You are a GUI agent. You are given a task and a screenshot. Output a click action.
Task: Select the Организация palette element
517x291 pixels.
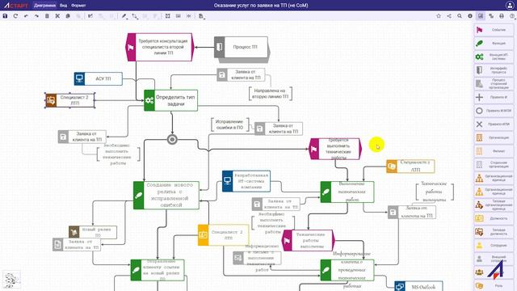click(494, 137)
